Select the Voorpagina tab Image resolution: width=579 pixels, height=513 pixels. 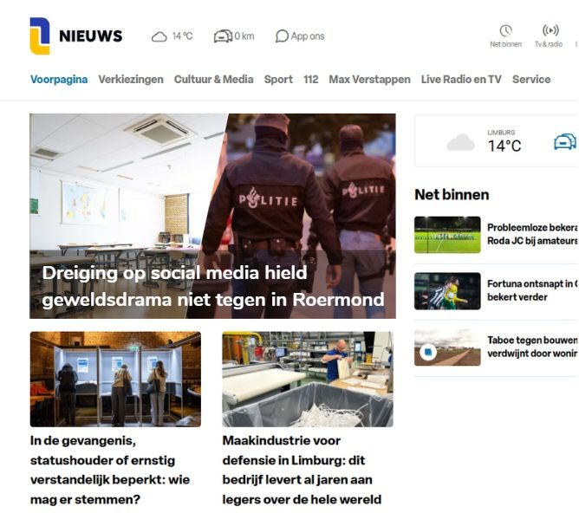coord(59,80)
